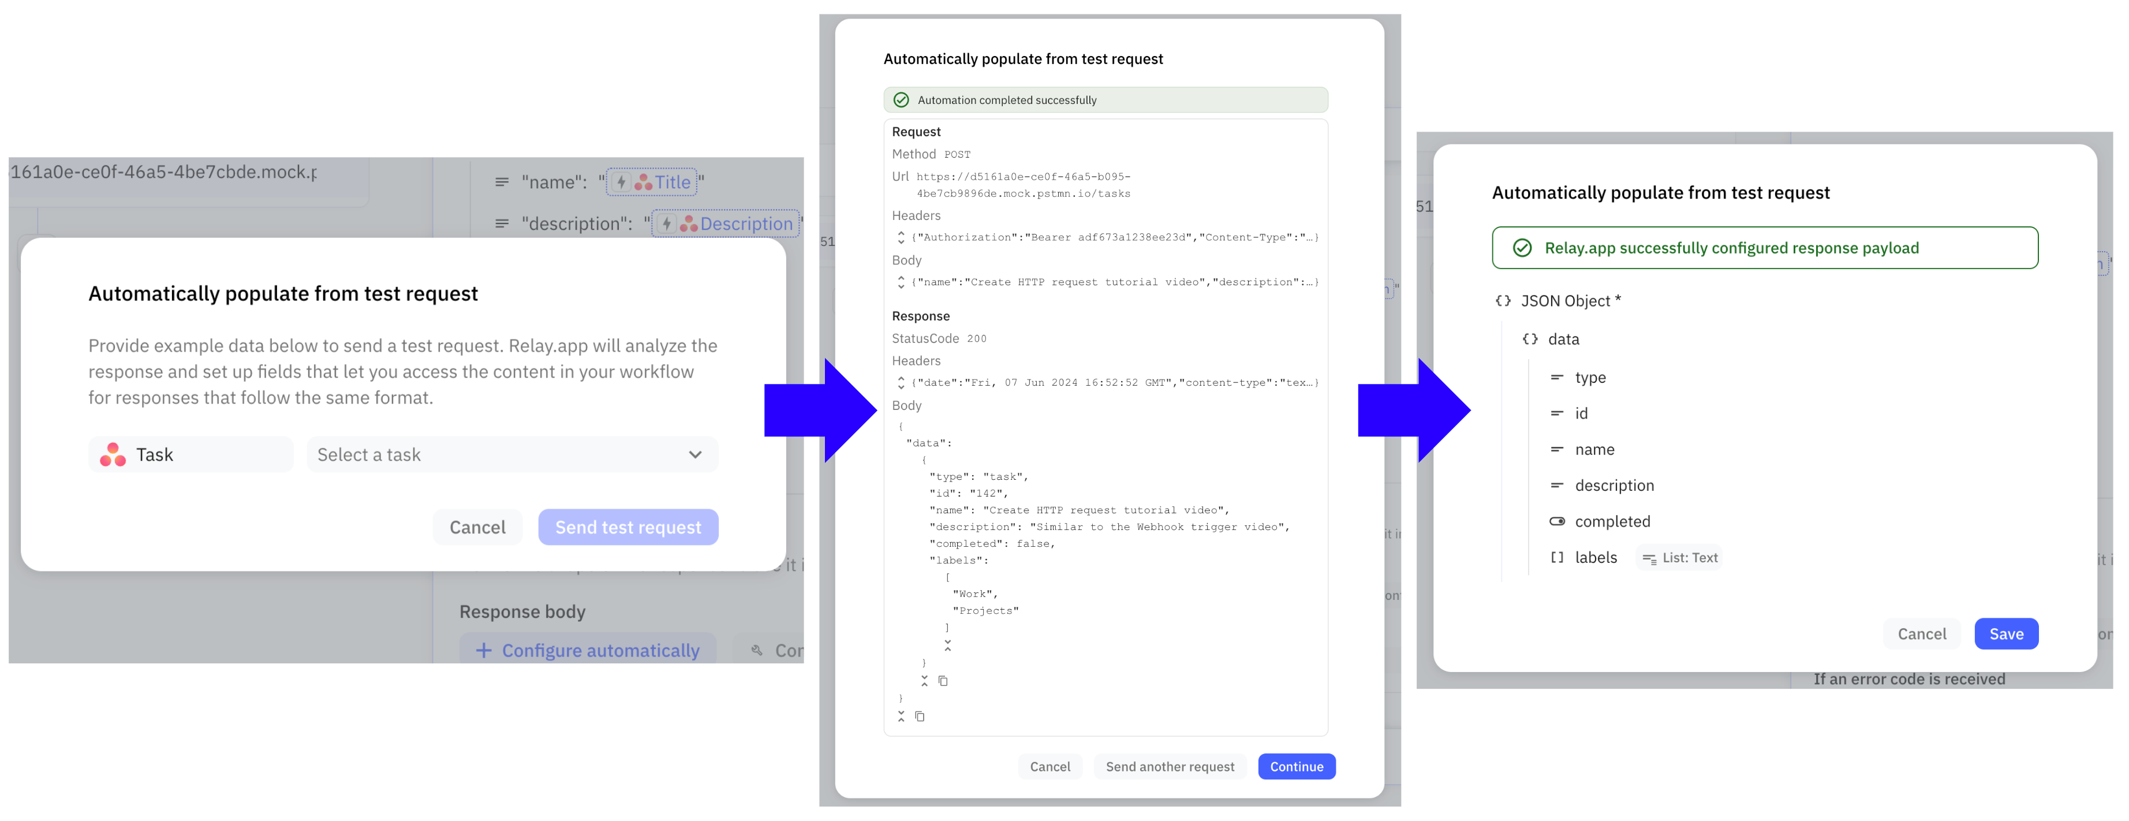This screenshot has height=821, width=2129.
Task: Open the 'List: Text' type selector for labels
Action: click(1679, 558)
